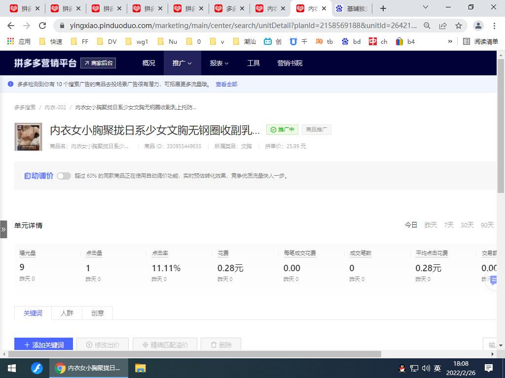The image size is (505, 378).
Task: Switch to the 创意 tab
Action: pyautogui.click(x=98, y=313)
